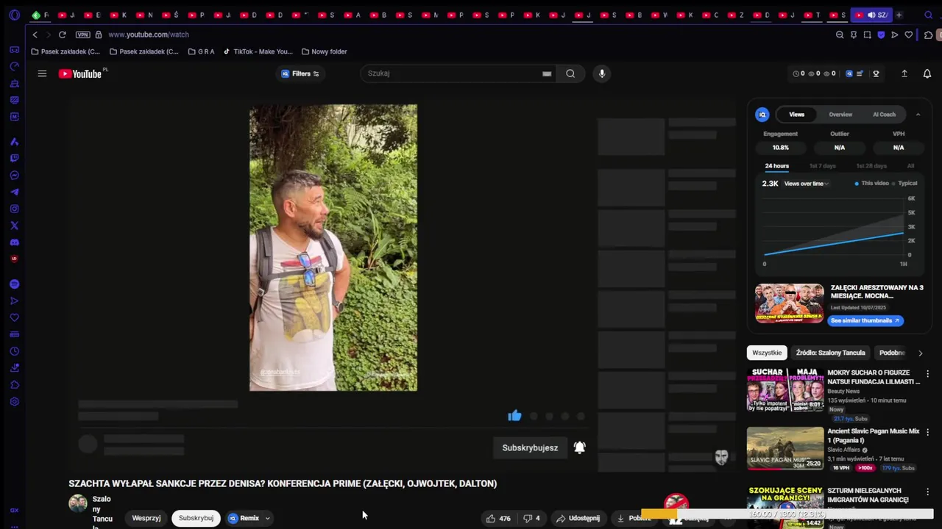The width and height of the screenshot is (942, 529).
Task: Select the 1st 7 days range tab
Action: point(822,166)
